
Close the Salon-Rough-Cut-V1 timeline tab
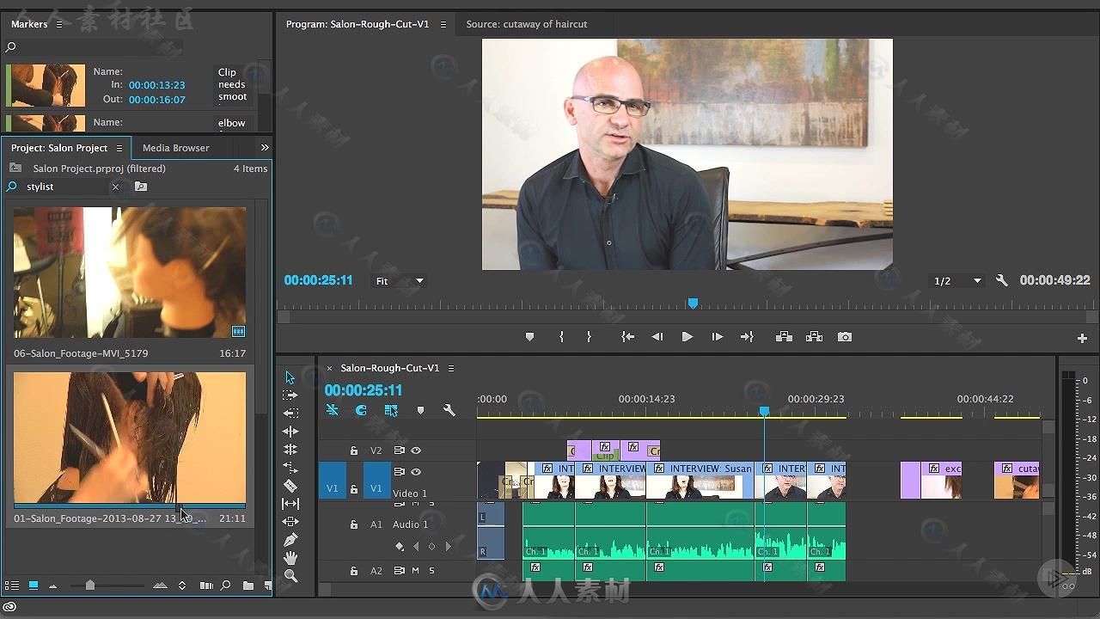(x=329, y=368)
